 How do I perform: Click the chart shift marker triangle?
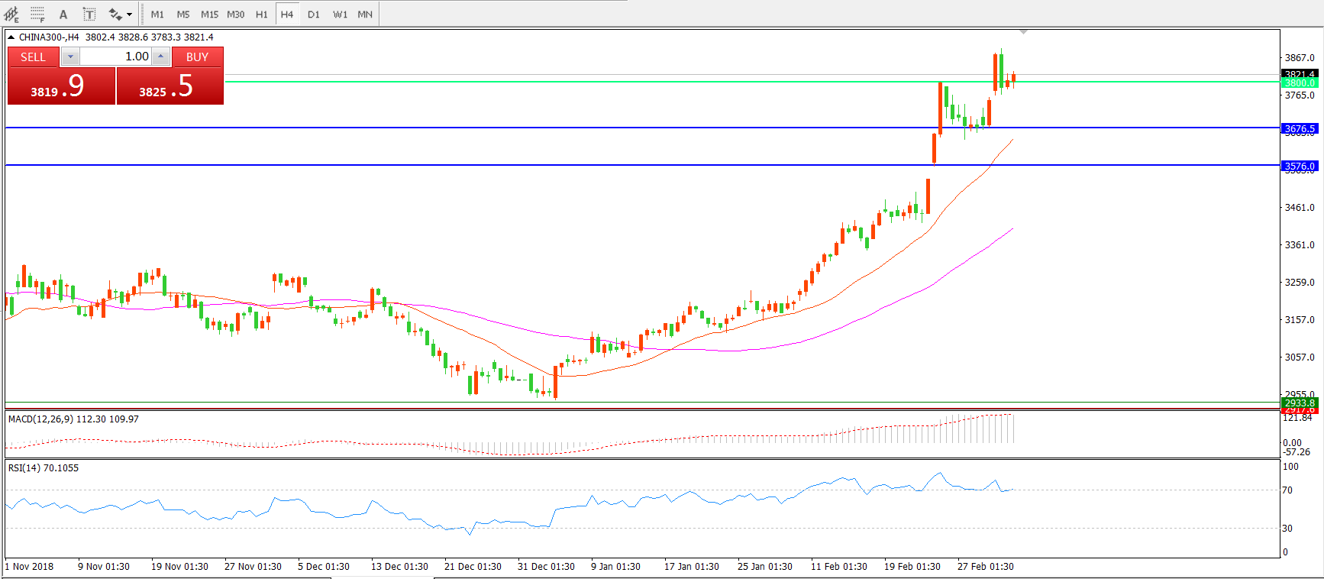pyautogui.click(x=1023, y=32)
